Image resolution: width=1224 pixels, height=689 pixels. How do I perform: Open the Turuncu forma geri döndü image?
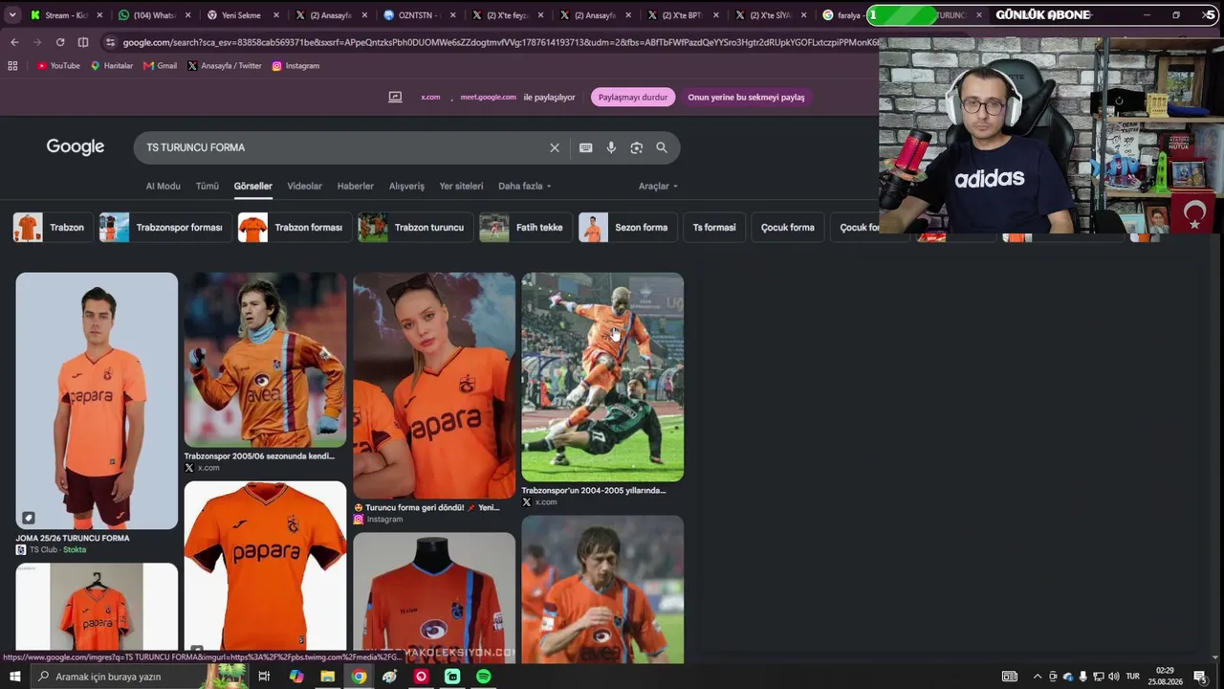point(434,386)
